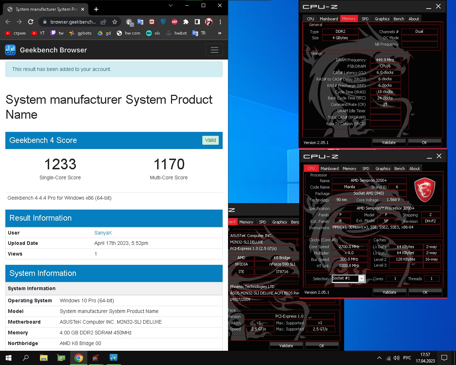The width and height of the screenshot is (456, 365).
Task: Open the gd Google Drive bookmark
Action: (104, 33)
